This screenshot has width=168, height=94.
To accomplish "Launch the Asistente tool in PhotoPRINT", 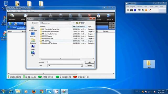I will (x=12, y=17).
